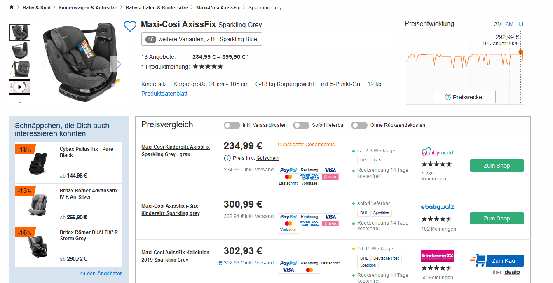Click the info icon beside Preis inkl. Gutschein
553x283 pixels.
click(x=227, y=158)
